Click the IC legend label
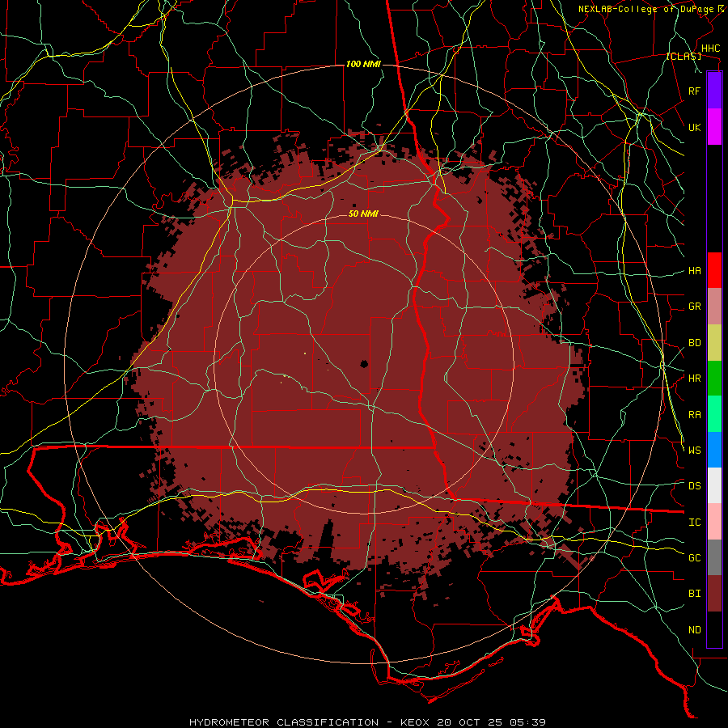This screenshot has height=728, width=728. pyautogui.click(x=695, y=523)
